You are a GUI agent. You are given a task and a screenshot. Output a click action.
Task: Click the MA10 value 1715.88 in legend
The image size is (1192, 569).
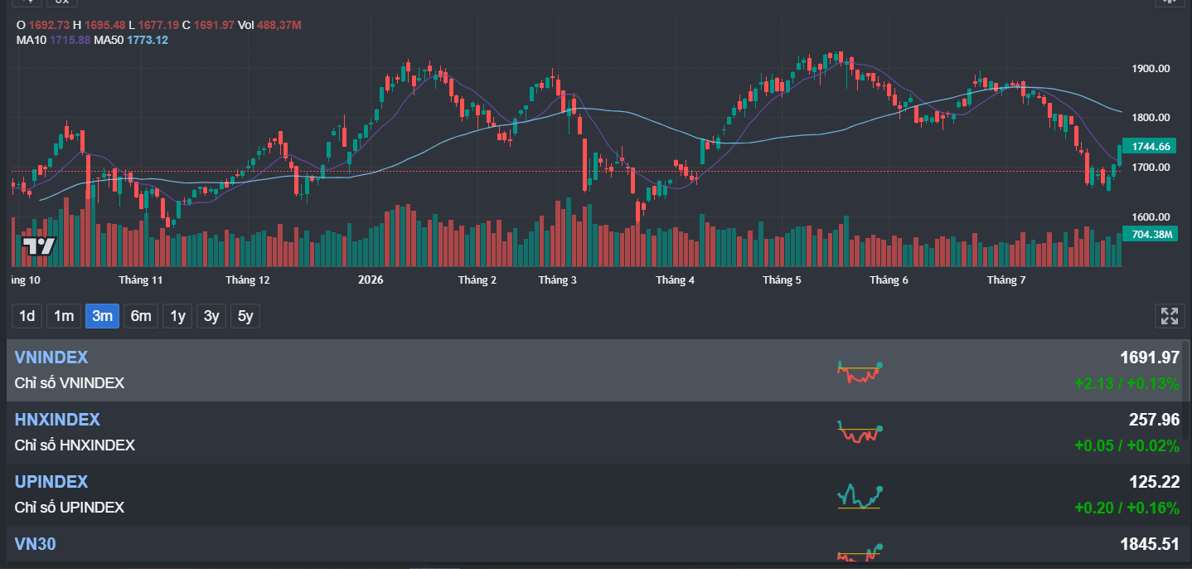69,40
